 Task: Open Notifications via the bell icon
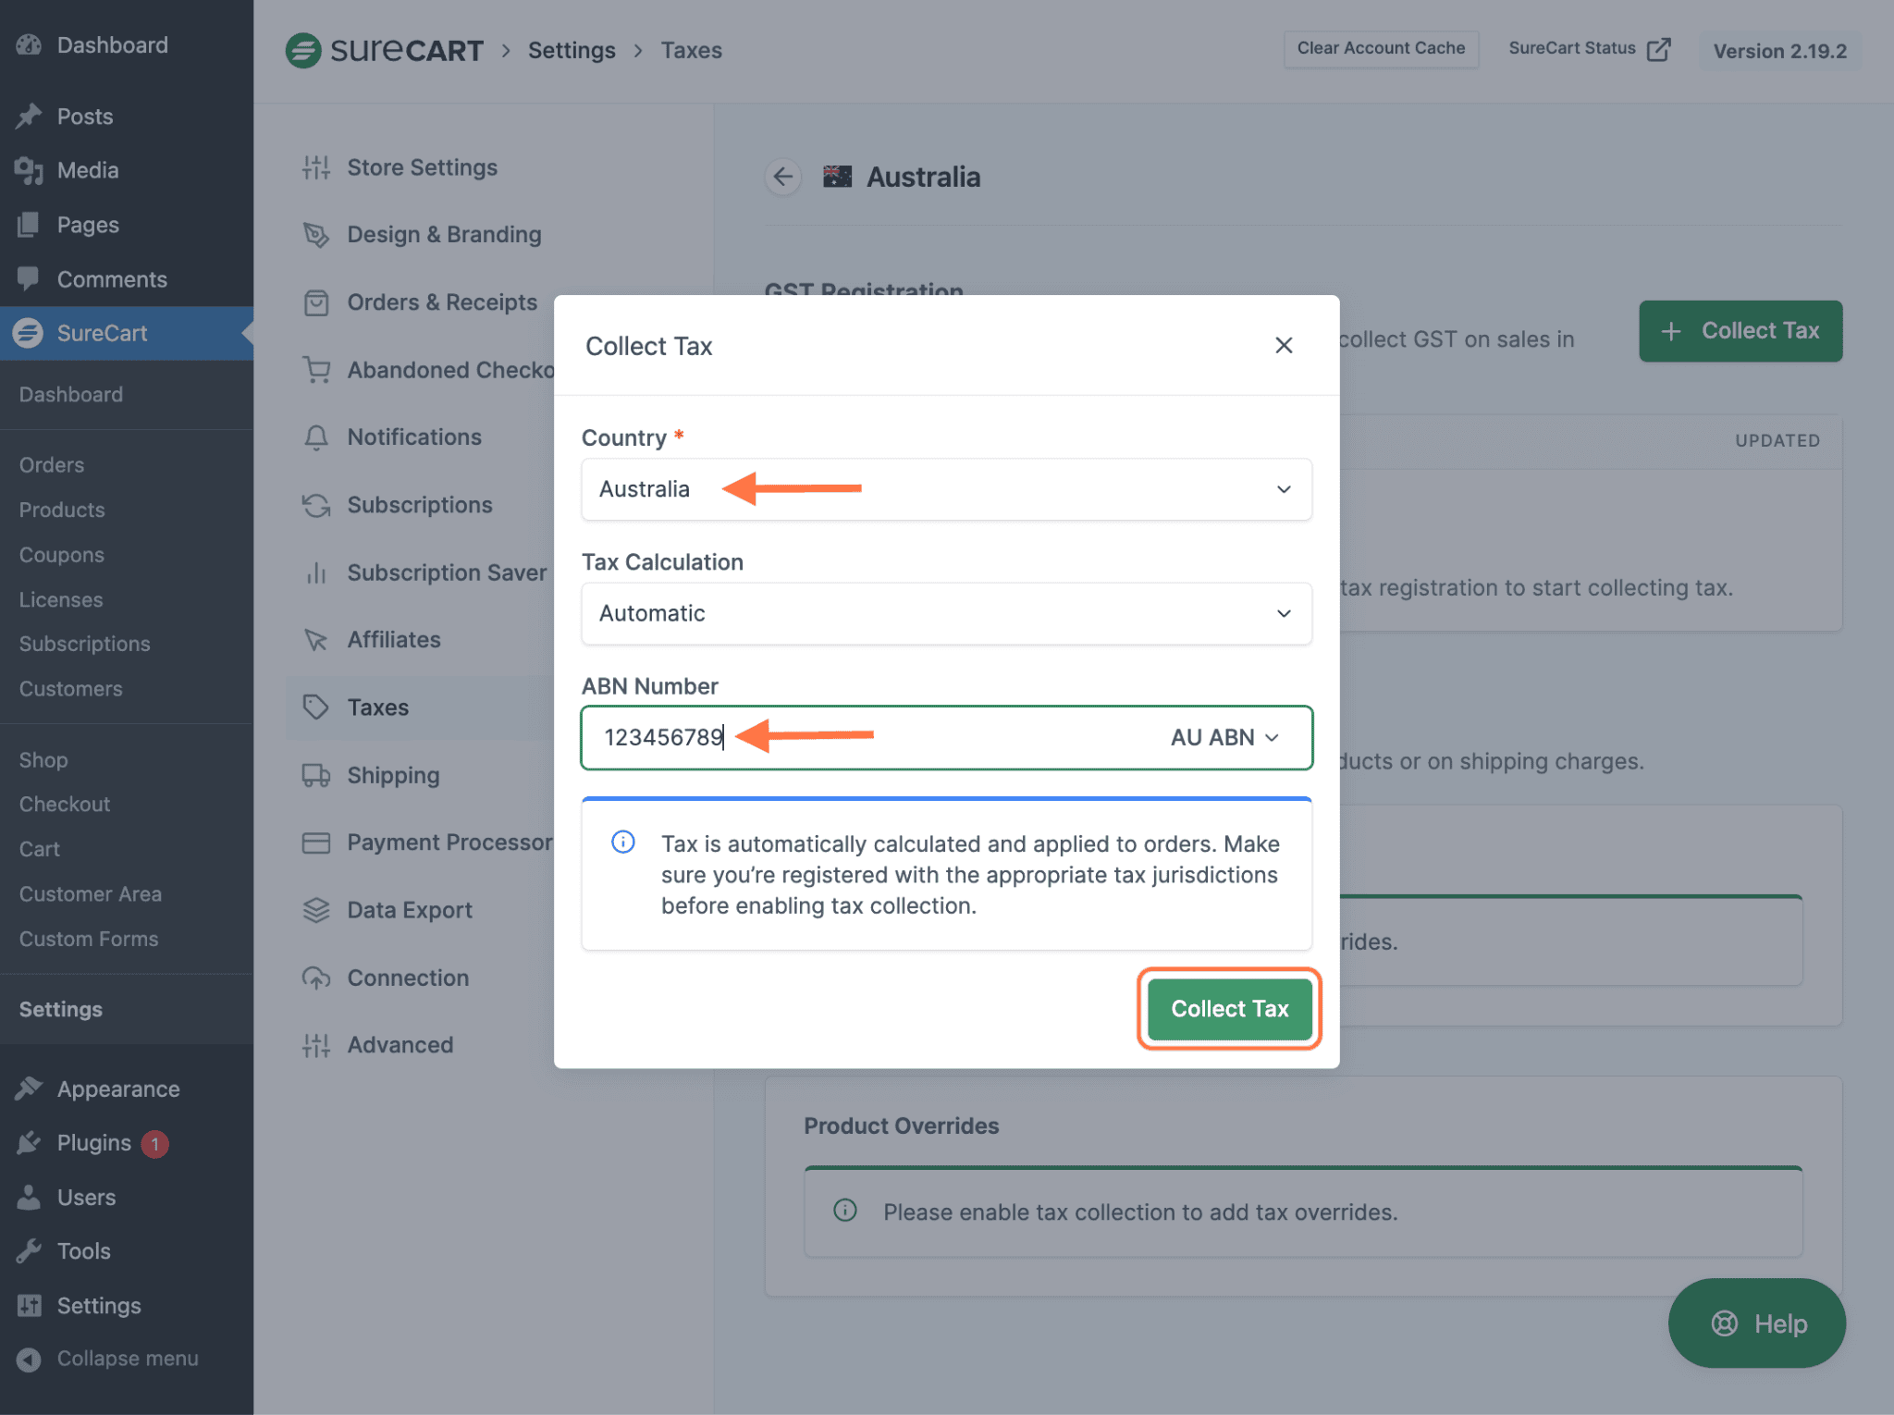(x=315, y=437)
